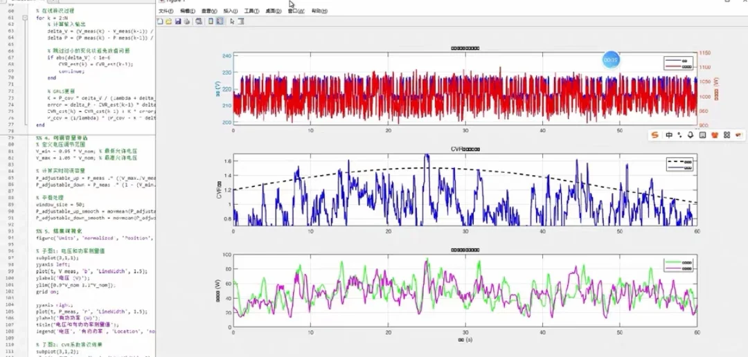Click the time (s) x-axis label
The image size is (748, 357).
(x=465, y=340)
